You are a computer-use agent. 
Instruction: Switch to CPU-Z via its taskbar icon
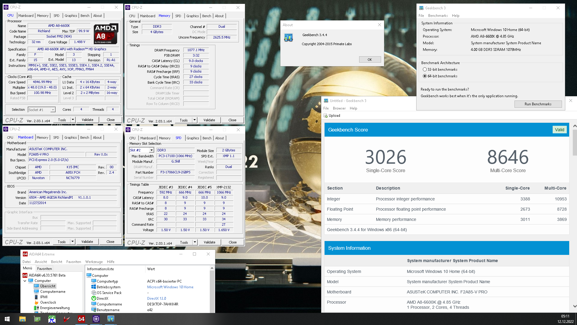96,319
